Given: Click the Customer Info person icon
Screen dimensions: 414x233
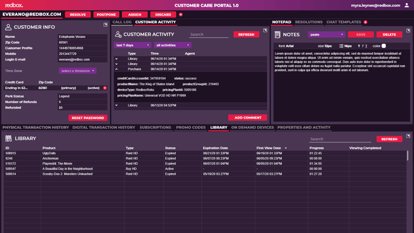Looking at the screenshot, I should click(8, 27).
